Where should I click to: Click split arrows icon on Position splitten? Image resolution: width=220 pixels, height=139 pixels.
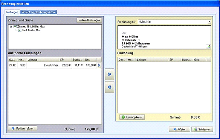[x=13, y=128]
